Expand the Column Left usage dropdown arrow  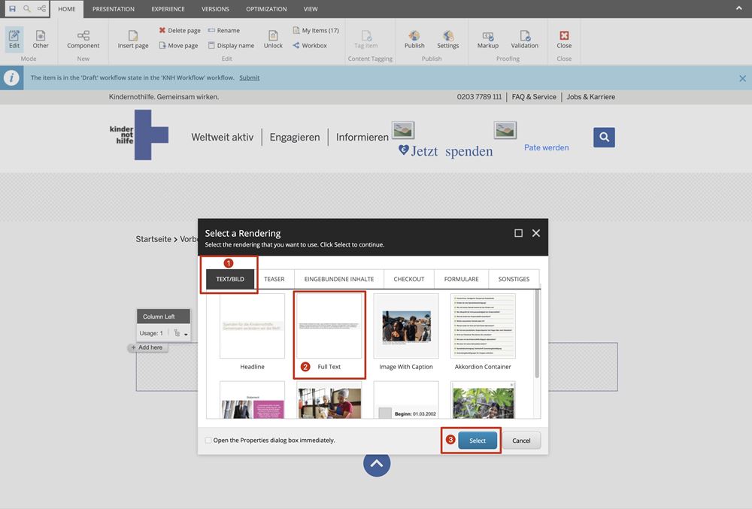[186, 334]
